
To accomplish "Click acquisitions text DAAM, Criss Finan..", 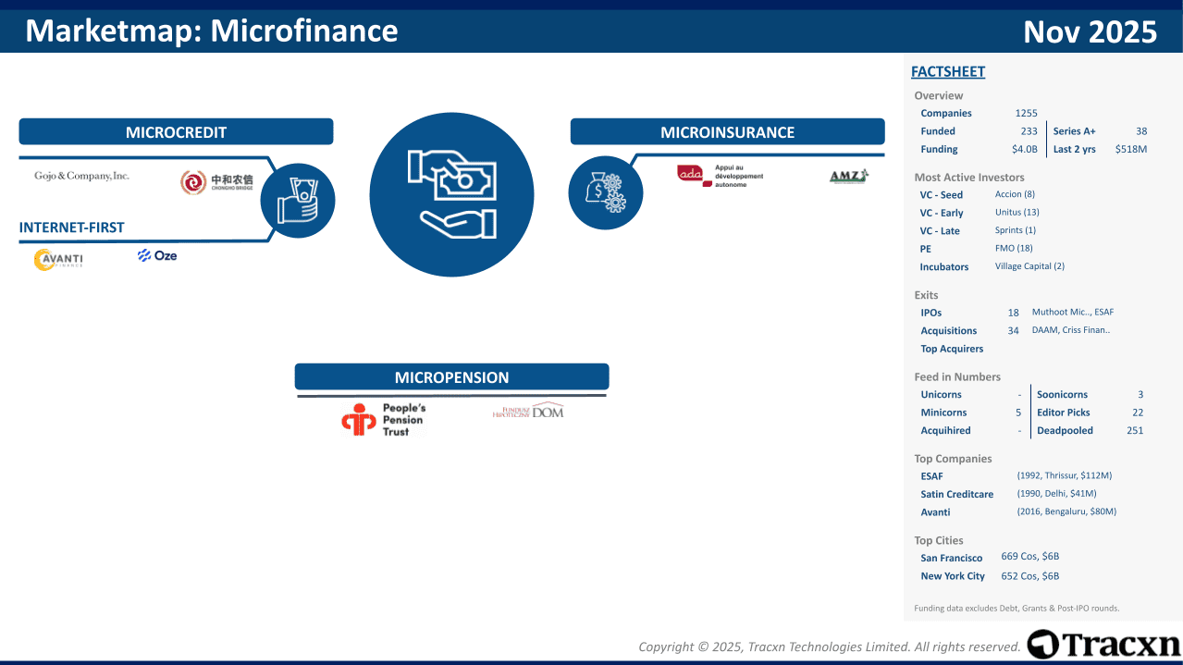I will coord(1070,330).
